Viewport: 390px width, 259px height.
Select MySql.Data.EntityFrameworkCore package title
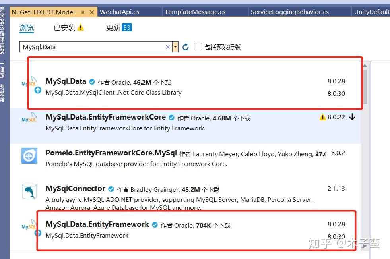coord(106,117)
